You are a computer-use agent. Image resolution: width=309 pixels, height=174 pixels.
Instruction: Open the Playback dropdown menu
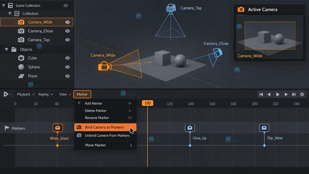click(x=26, y=94)
